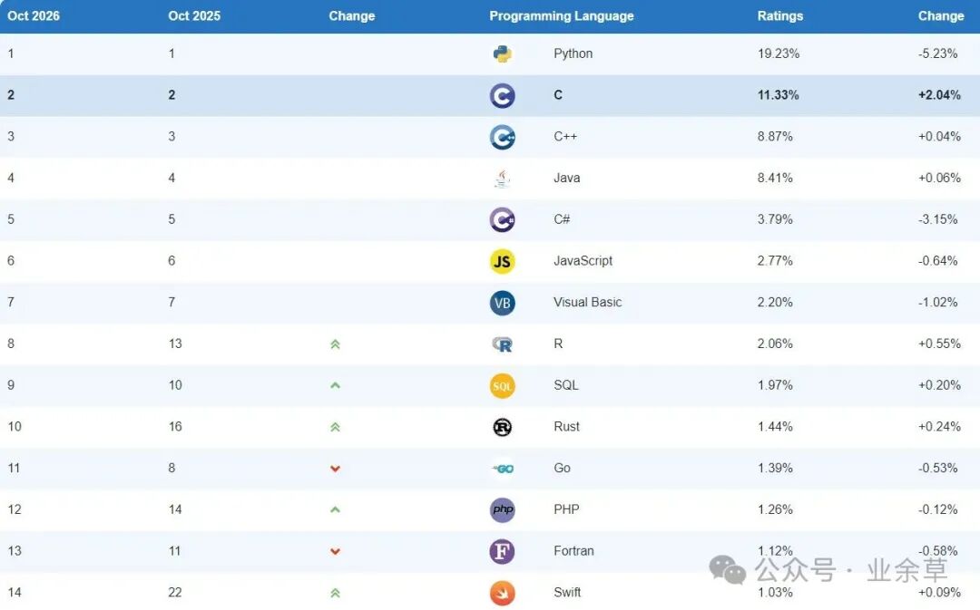980x610 pixels.
Task: Click the double up arrow in Swift's row
Action: point(335,593)
